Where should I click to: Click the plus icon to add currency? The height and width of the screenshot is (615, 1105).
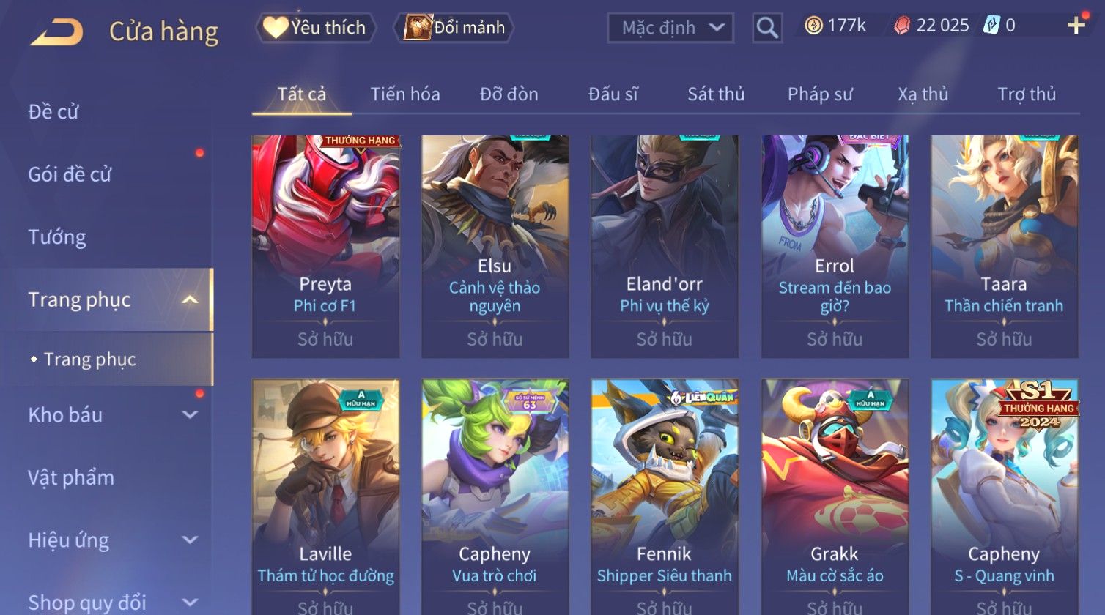1076,26
